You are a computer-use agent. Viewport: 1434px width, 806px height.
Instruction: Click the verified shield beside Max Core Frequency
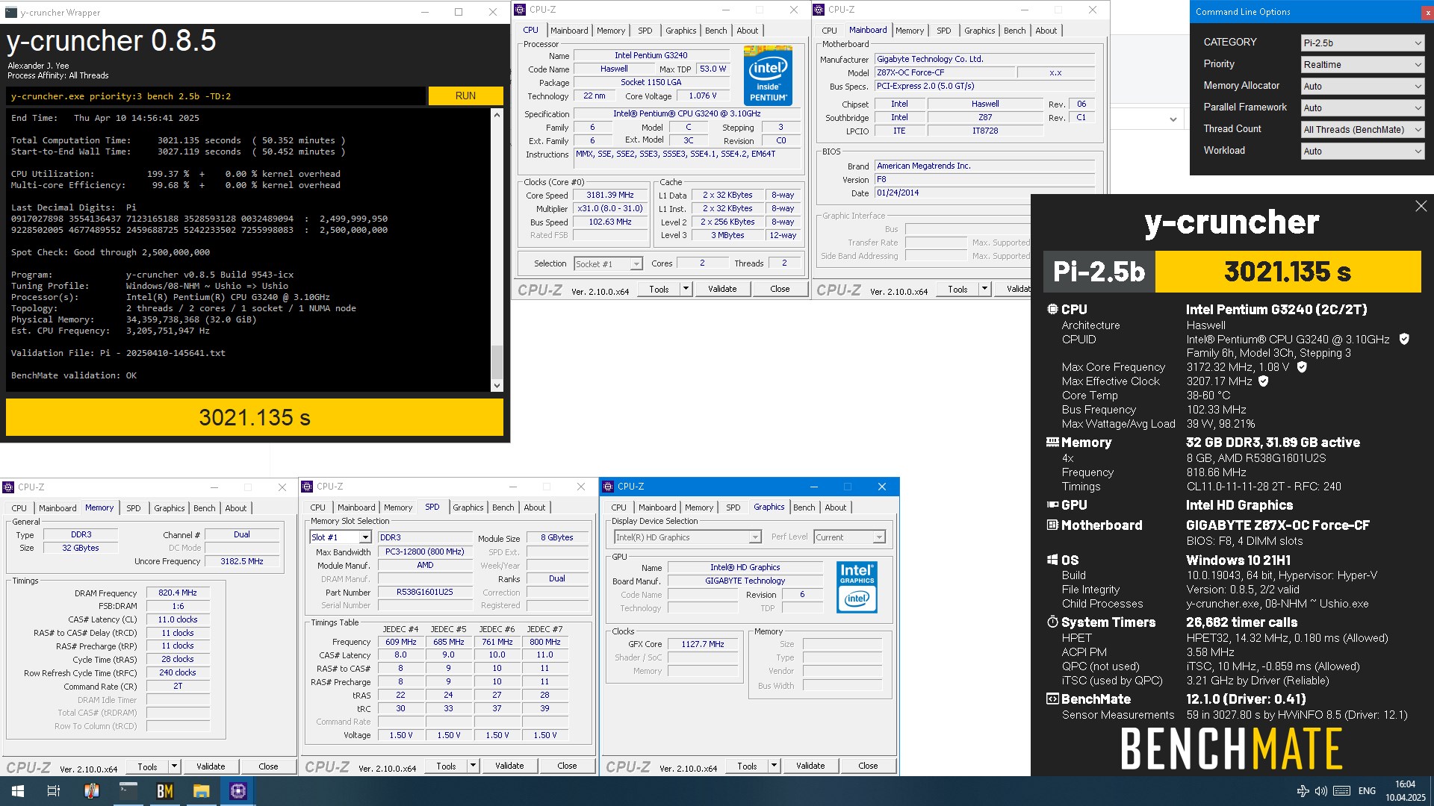click(1302, 367)
